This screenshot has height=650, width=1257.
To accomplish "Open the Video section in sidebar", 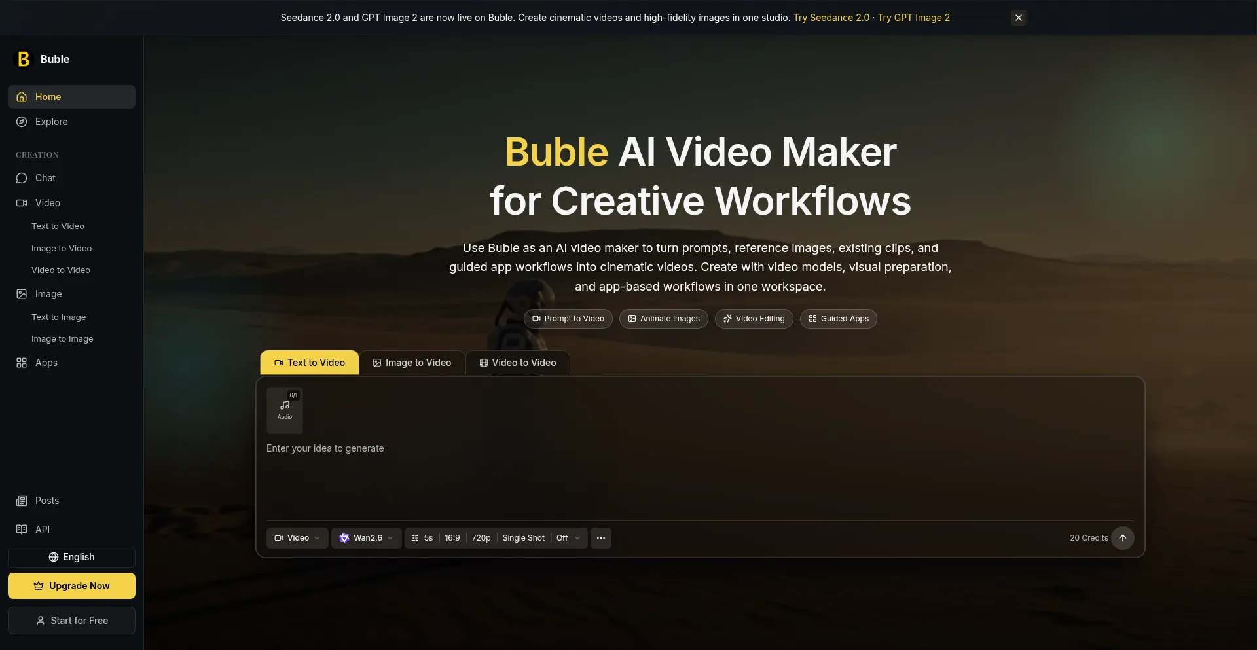I will (x=71, y=203).
